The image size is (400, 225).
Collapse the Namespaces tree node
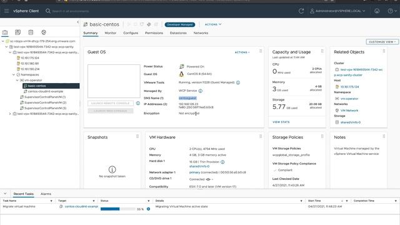click(x=14, y=74)
